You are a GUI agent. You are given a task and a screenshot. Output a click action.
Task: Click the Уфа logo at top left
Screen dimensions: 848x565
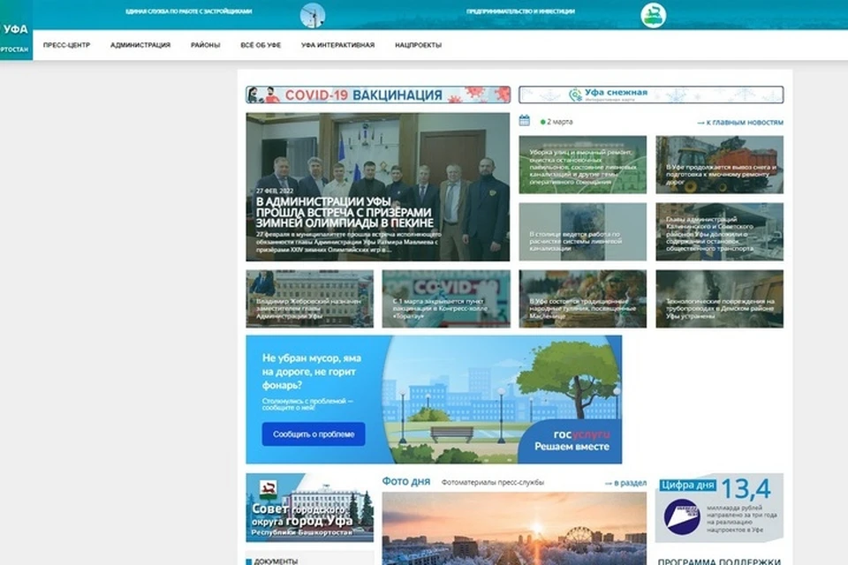tap(16, 30)
